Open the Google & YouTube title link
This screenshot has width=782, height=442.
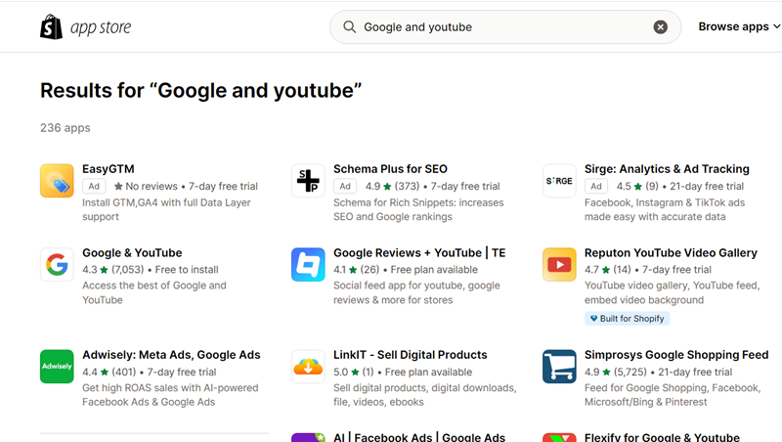(132, 253)
